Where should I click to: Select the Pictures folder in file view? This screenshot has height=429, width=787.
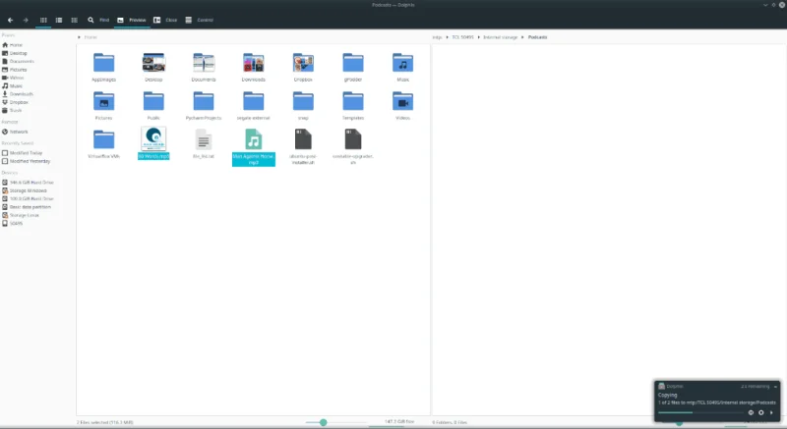tap(104, 101)
